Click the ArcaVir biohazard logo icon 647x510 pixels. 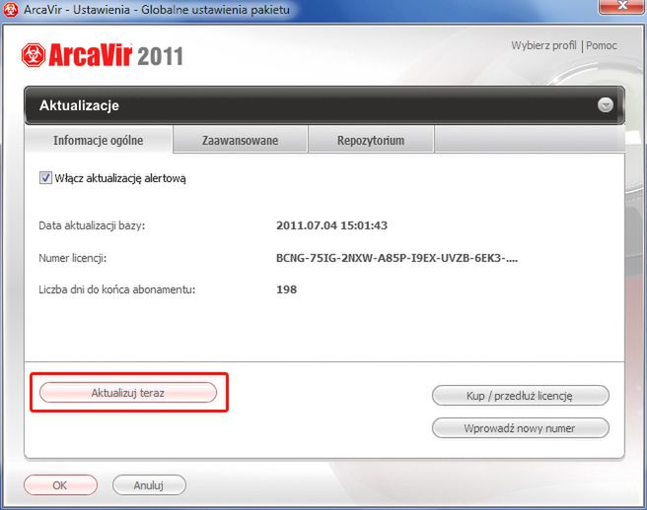tap(34, 55)
